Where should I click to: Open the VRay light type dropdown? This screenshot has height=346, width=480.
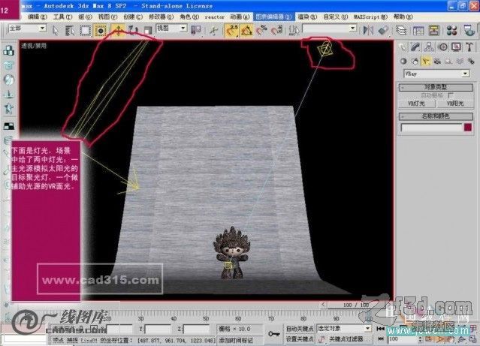tap(436, 74)
